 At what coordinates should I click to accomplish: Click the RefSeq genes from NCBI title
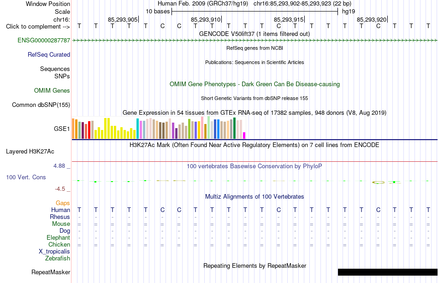(255, 48)
